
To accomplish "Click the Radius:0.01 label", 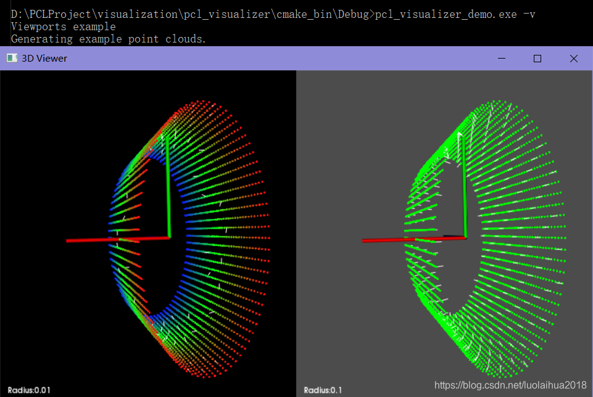I will [29, 390].
